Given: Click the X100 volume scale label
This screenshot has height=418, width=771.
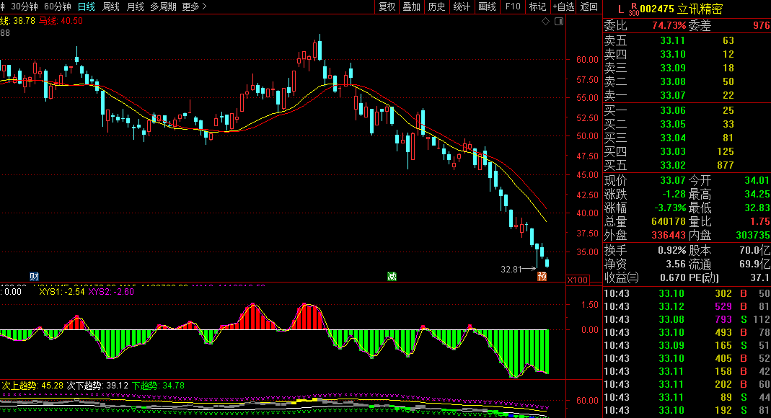Looking at the screenshot, I should click(578, 280).
